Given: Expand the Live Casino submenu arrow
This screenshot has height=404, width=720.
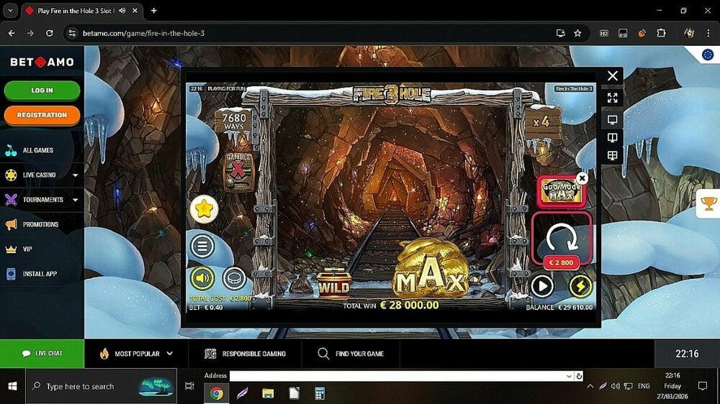Looking at the screenshot, I should pyautogui.click(x=76, y=175).
